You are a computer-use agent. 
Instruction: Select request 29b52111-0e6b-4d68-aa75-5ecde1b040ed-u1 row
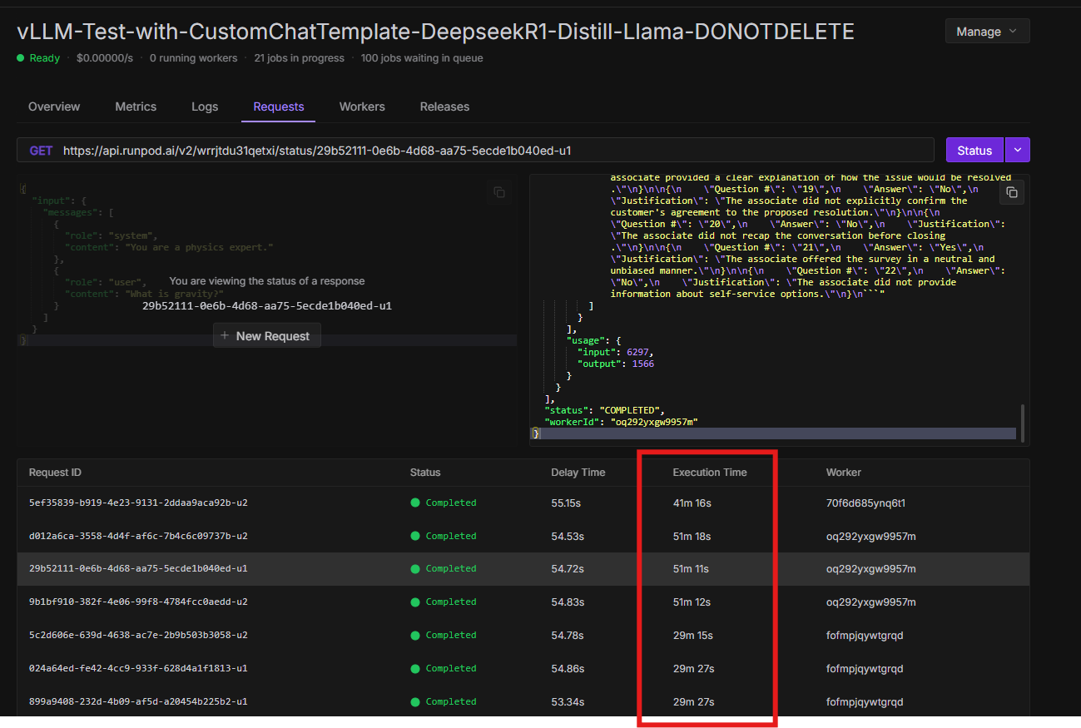[x=523, y=569]
